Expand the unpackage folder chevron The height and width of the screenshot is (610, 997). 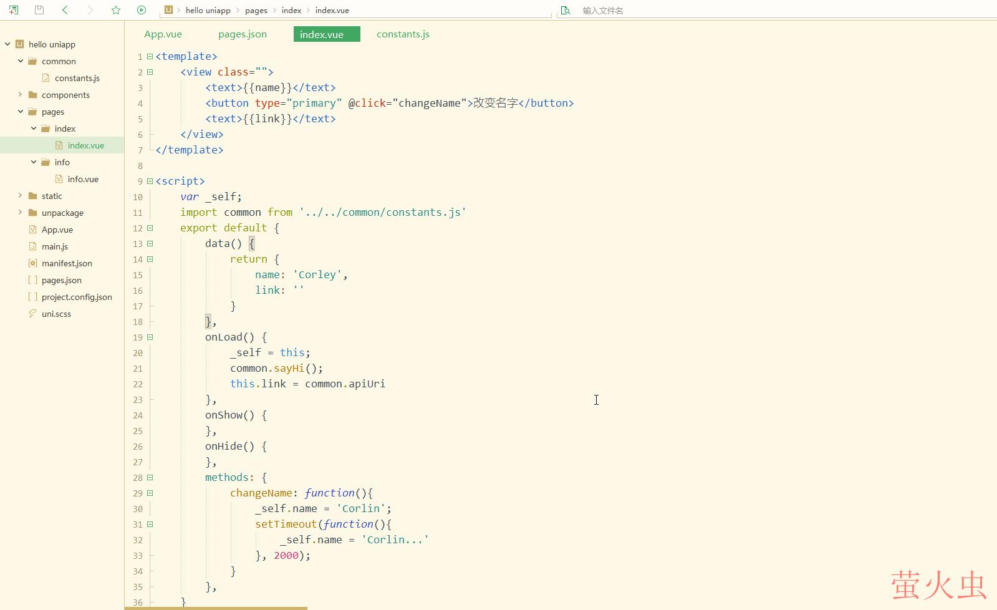21,213
